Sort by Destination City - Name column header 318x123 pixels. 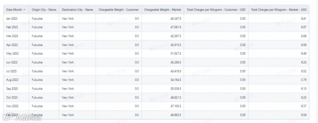point(77,10)
